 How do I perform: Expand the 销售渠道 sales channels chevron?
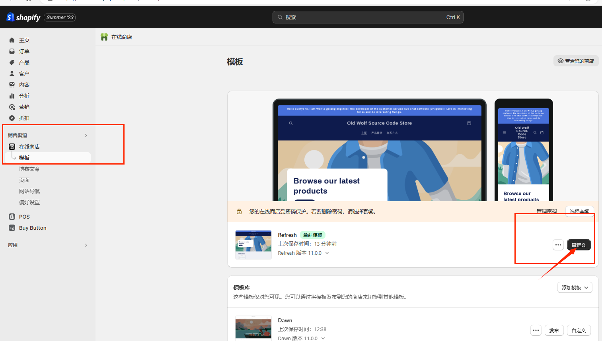pyautogui.click(x=86, y=136)
